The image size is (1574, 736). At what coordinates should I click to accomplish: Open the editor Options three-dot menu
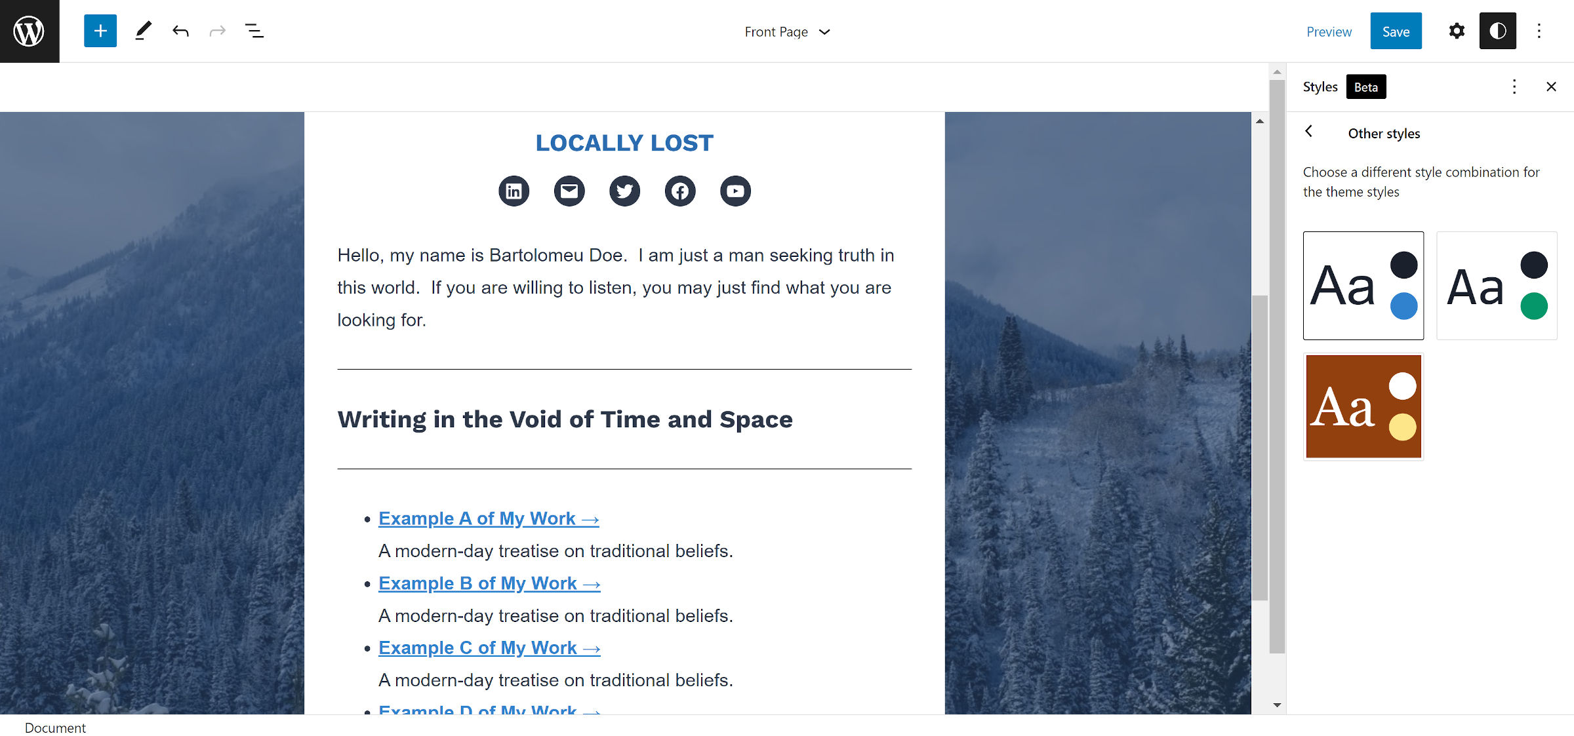(1539, 31)
